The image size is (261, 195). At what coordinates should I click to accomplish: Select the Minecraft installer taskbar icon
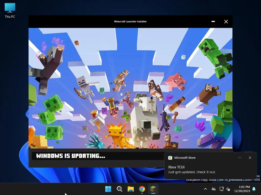pyautogui.click(x=153, y=189)
